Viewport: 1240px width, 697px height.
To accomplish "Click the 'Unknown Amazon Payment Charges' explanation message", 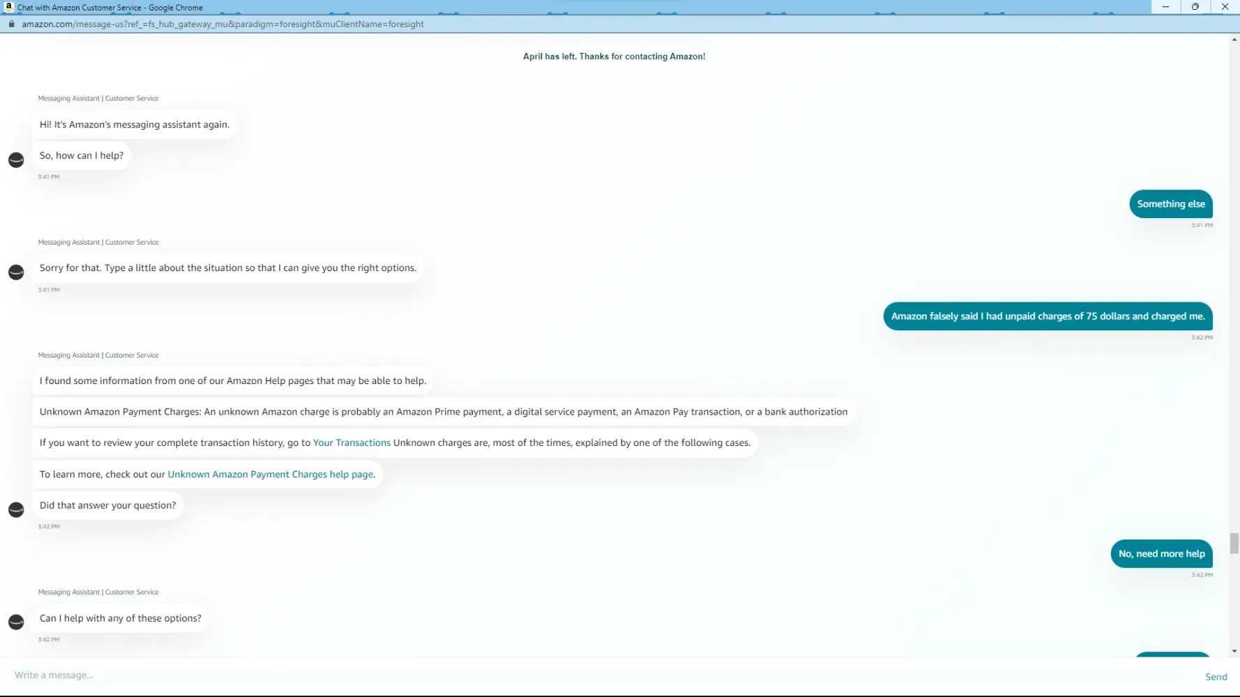I will [444, 412].
